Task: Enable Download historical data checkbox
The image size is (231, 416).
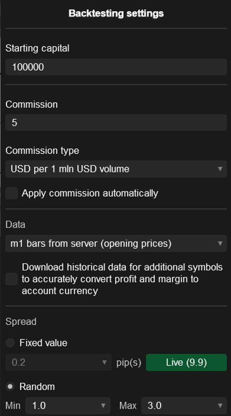Action: pyautogui.click(x=12, y=279)
